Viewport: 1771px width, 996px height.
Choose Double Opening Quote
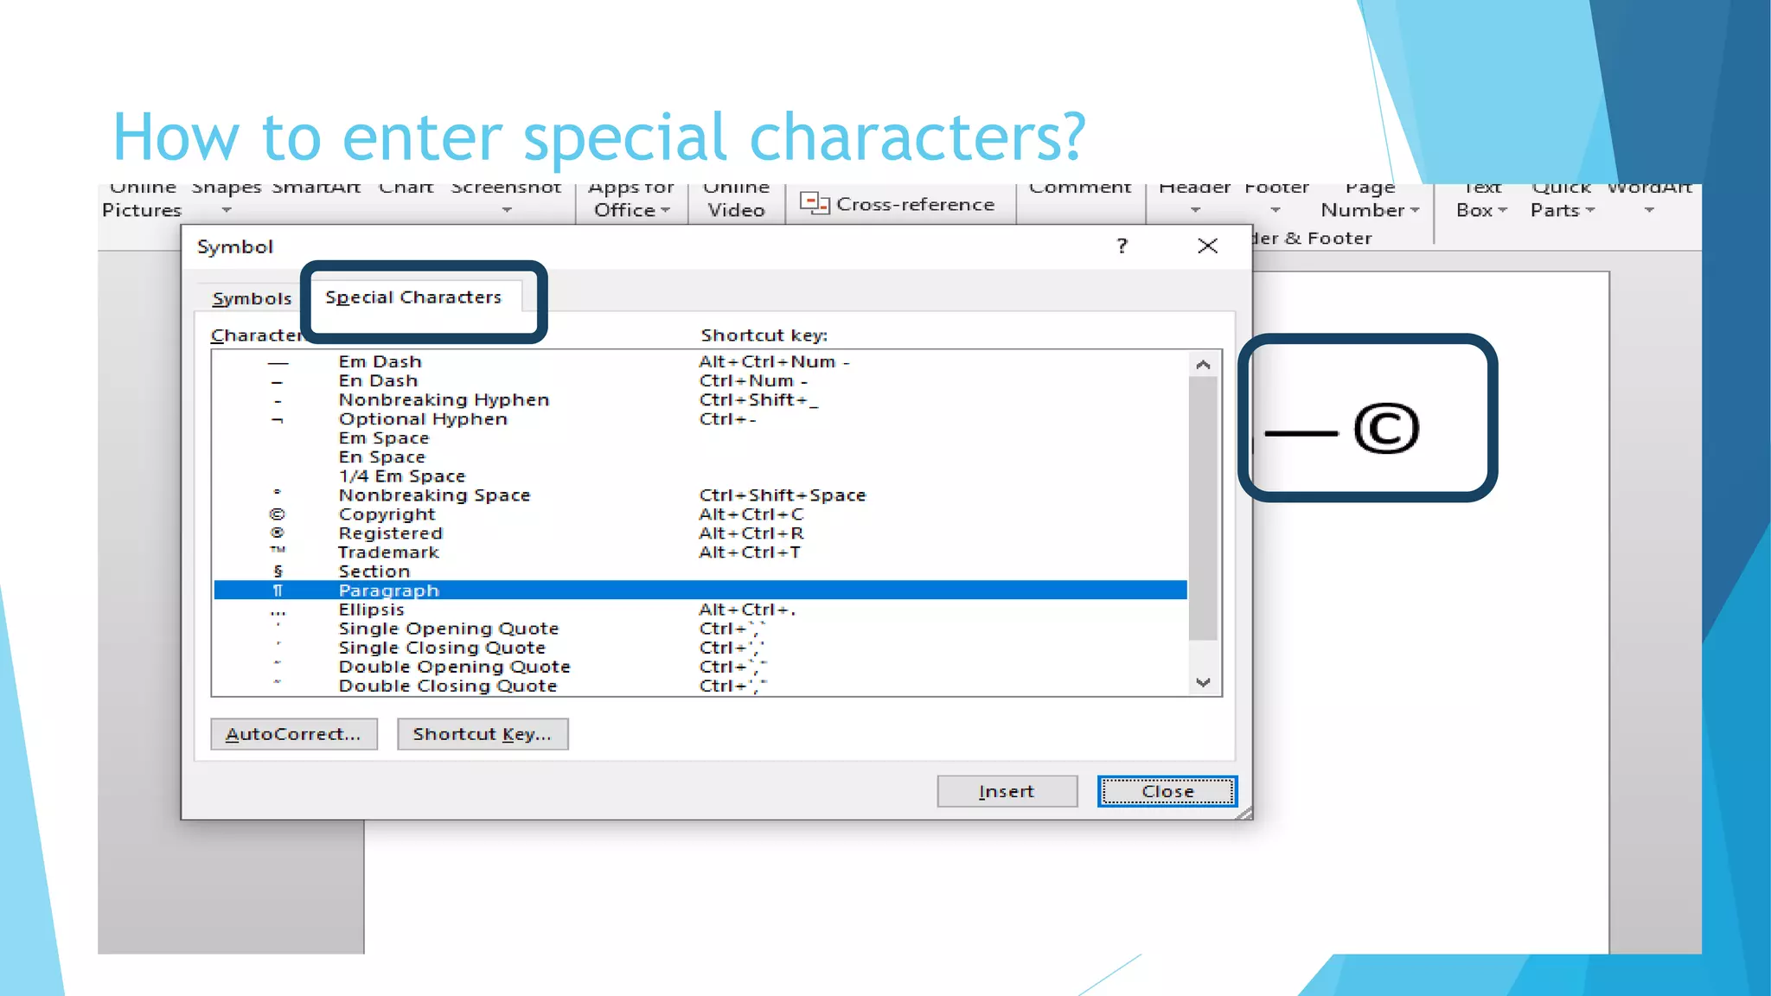(700, 666)
